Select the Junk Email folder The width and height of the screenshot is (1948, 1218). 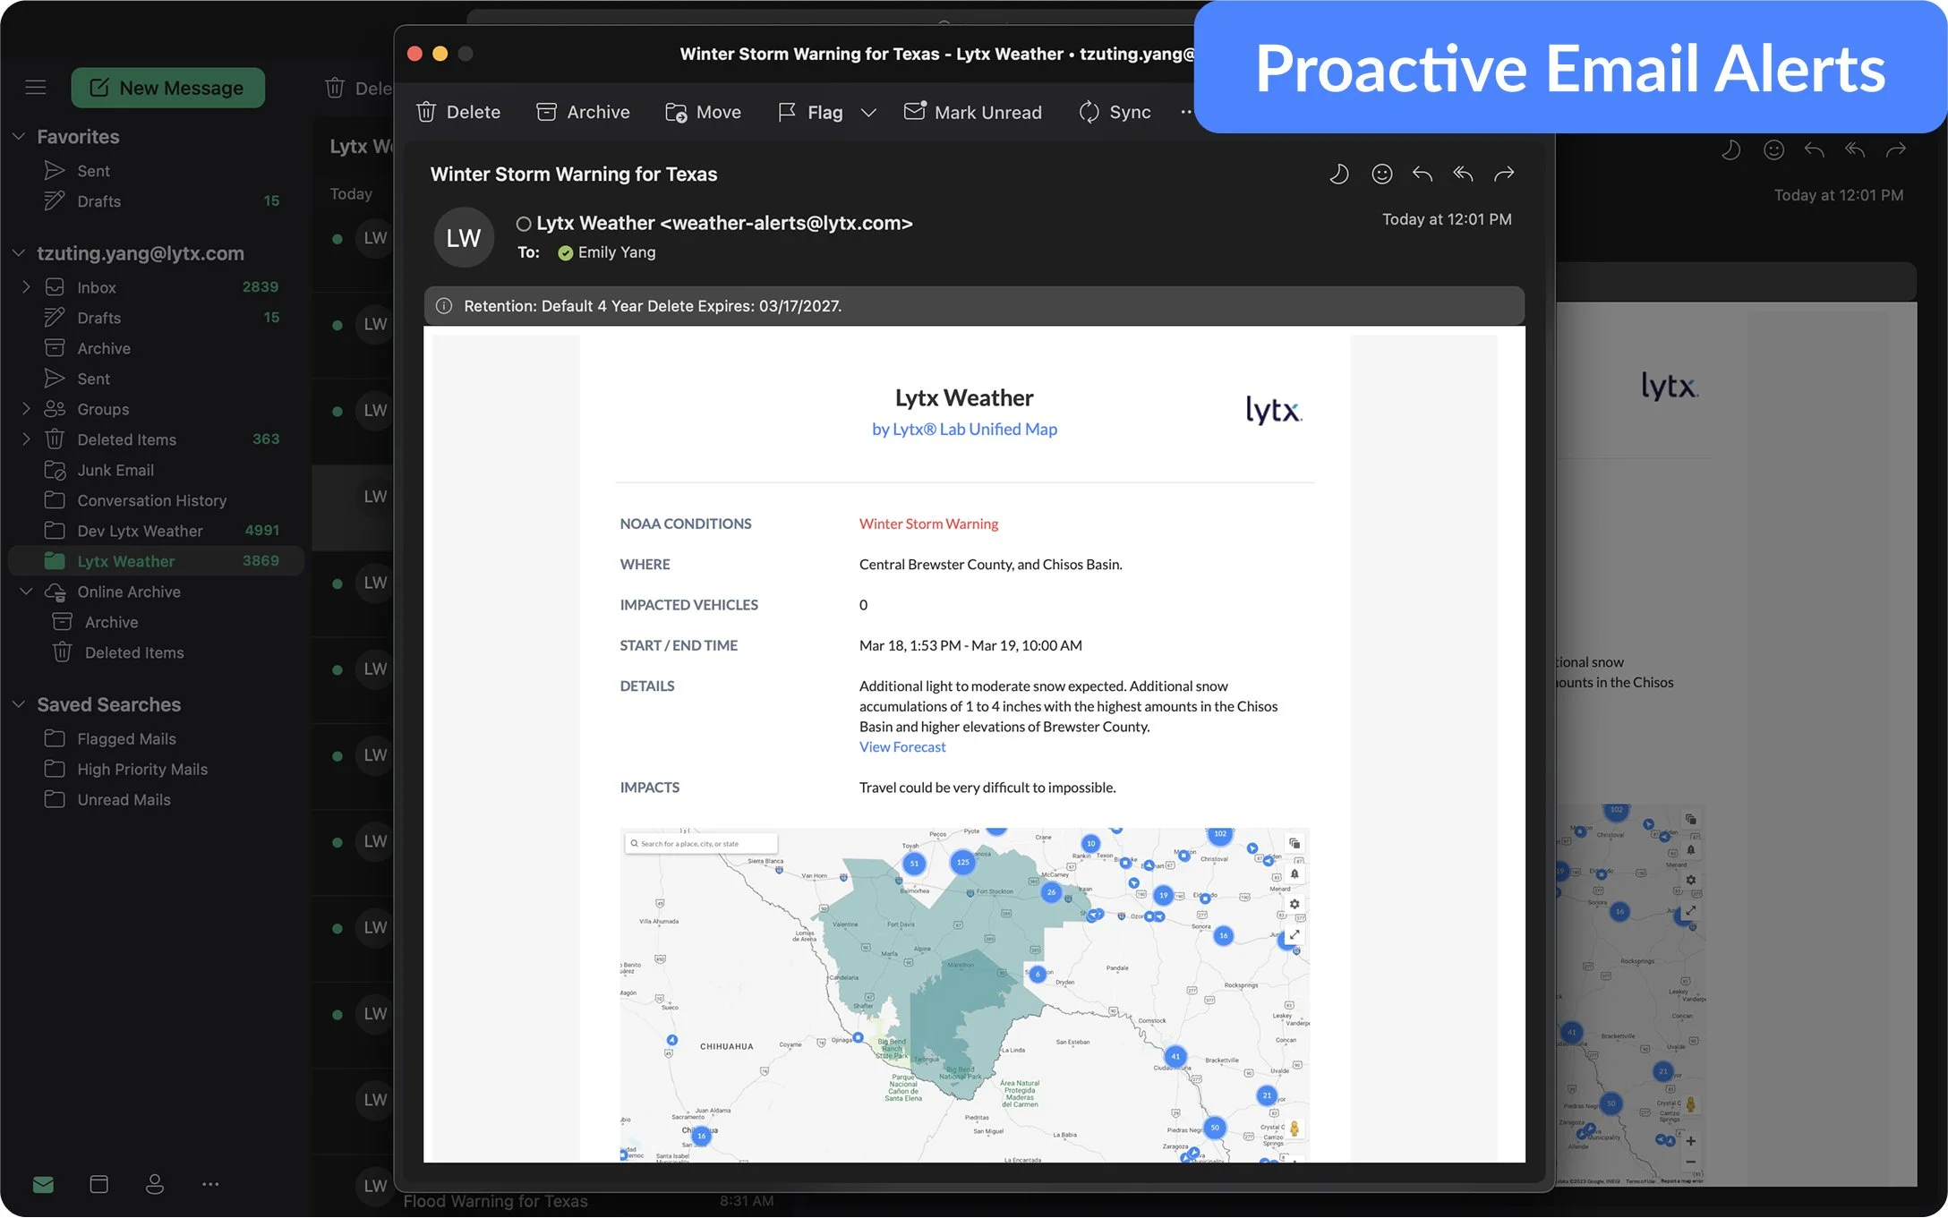click(115, 470)
